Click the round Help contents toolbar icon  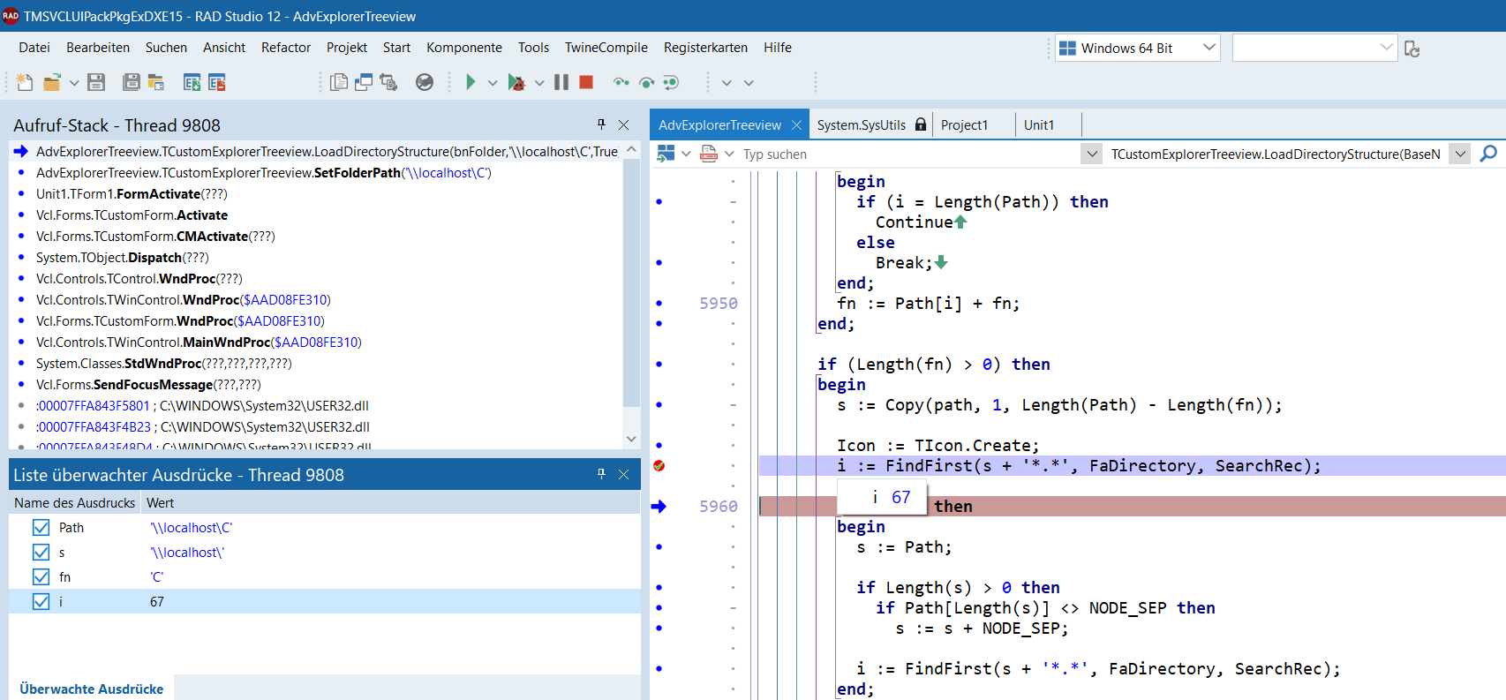pos(425,82)
